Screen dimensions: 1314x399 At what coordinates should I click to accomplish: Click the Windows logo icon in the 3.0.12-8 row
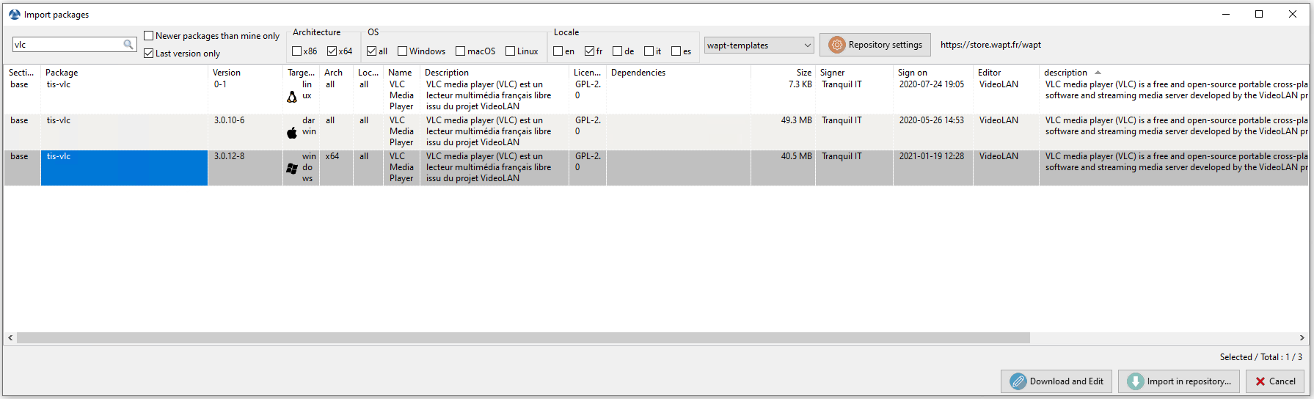292,169
